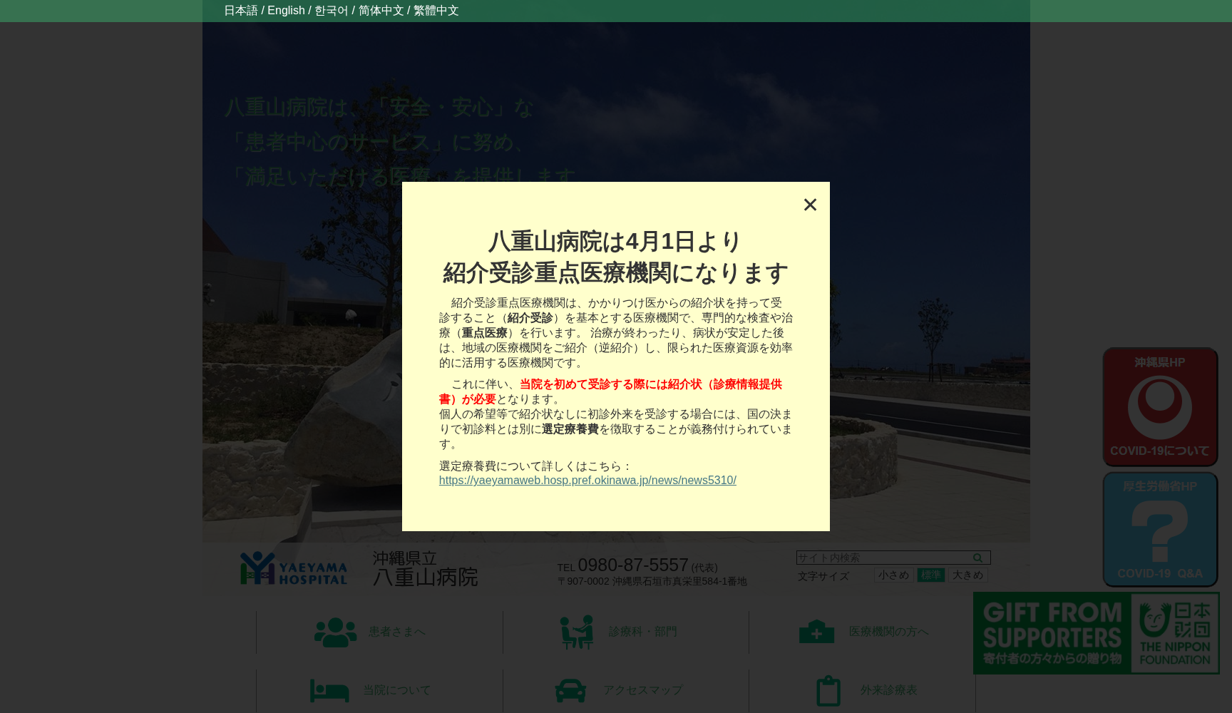The image size is (1232, 713).
Task: Select the 標準 font size option
Action: click(931, 575)
